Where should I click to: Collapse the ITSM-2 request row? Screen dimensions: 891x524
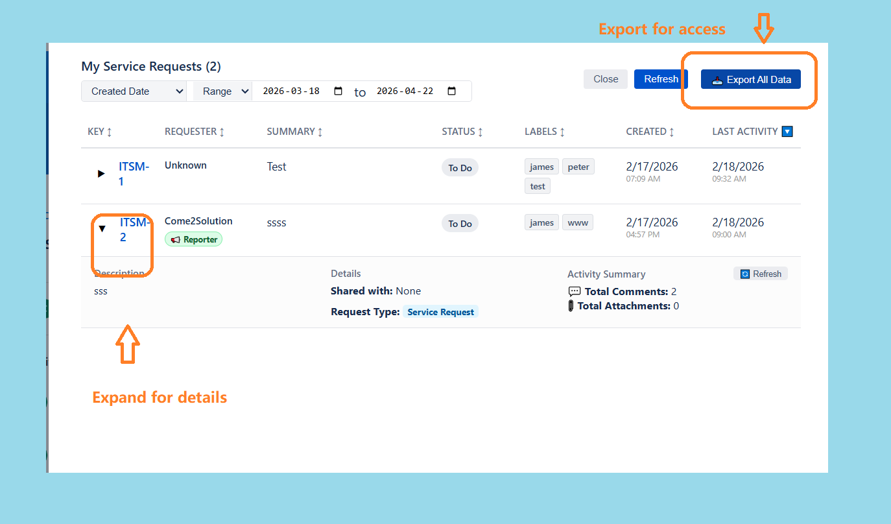pos(102,229)
